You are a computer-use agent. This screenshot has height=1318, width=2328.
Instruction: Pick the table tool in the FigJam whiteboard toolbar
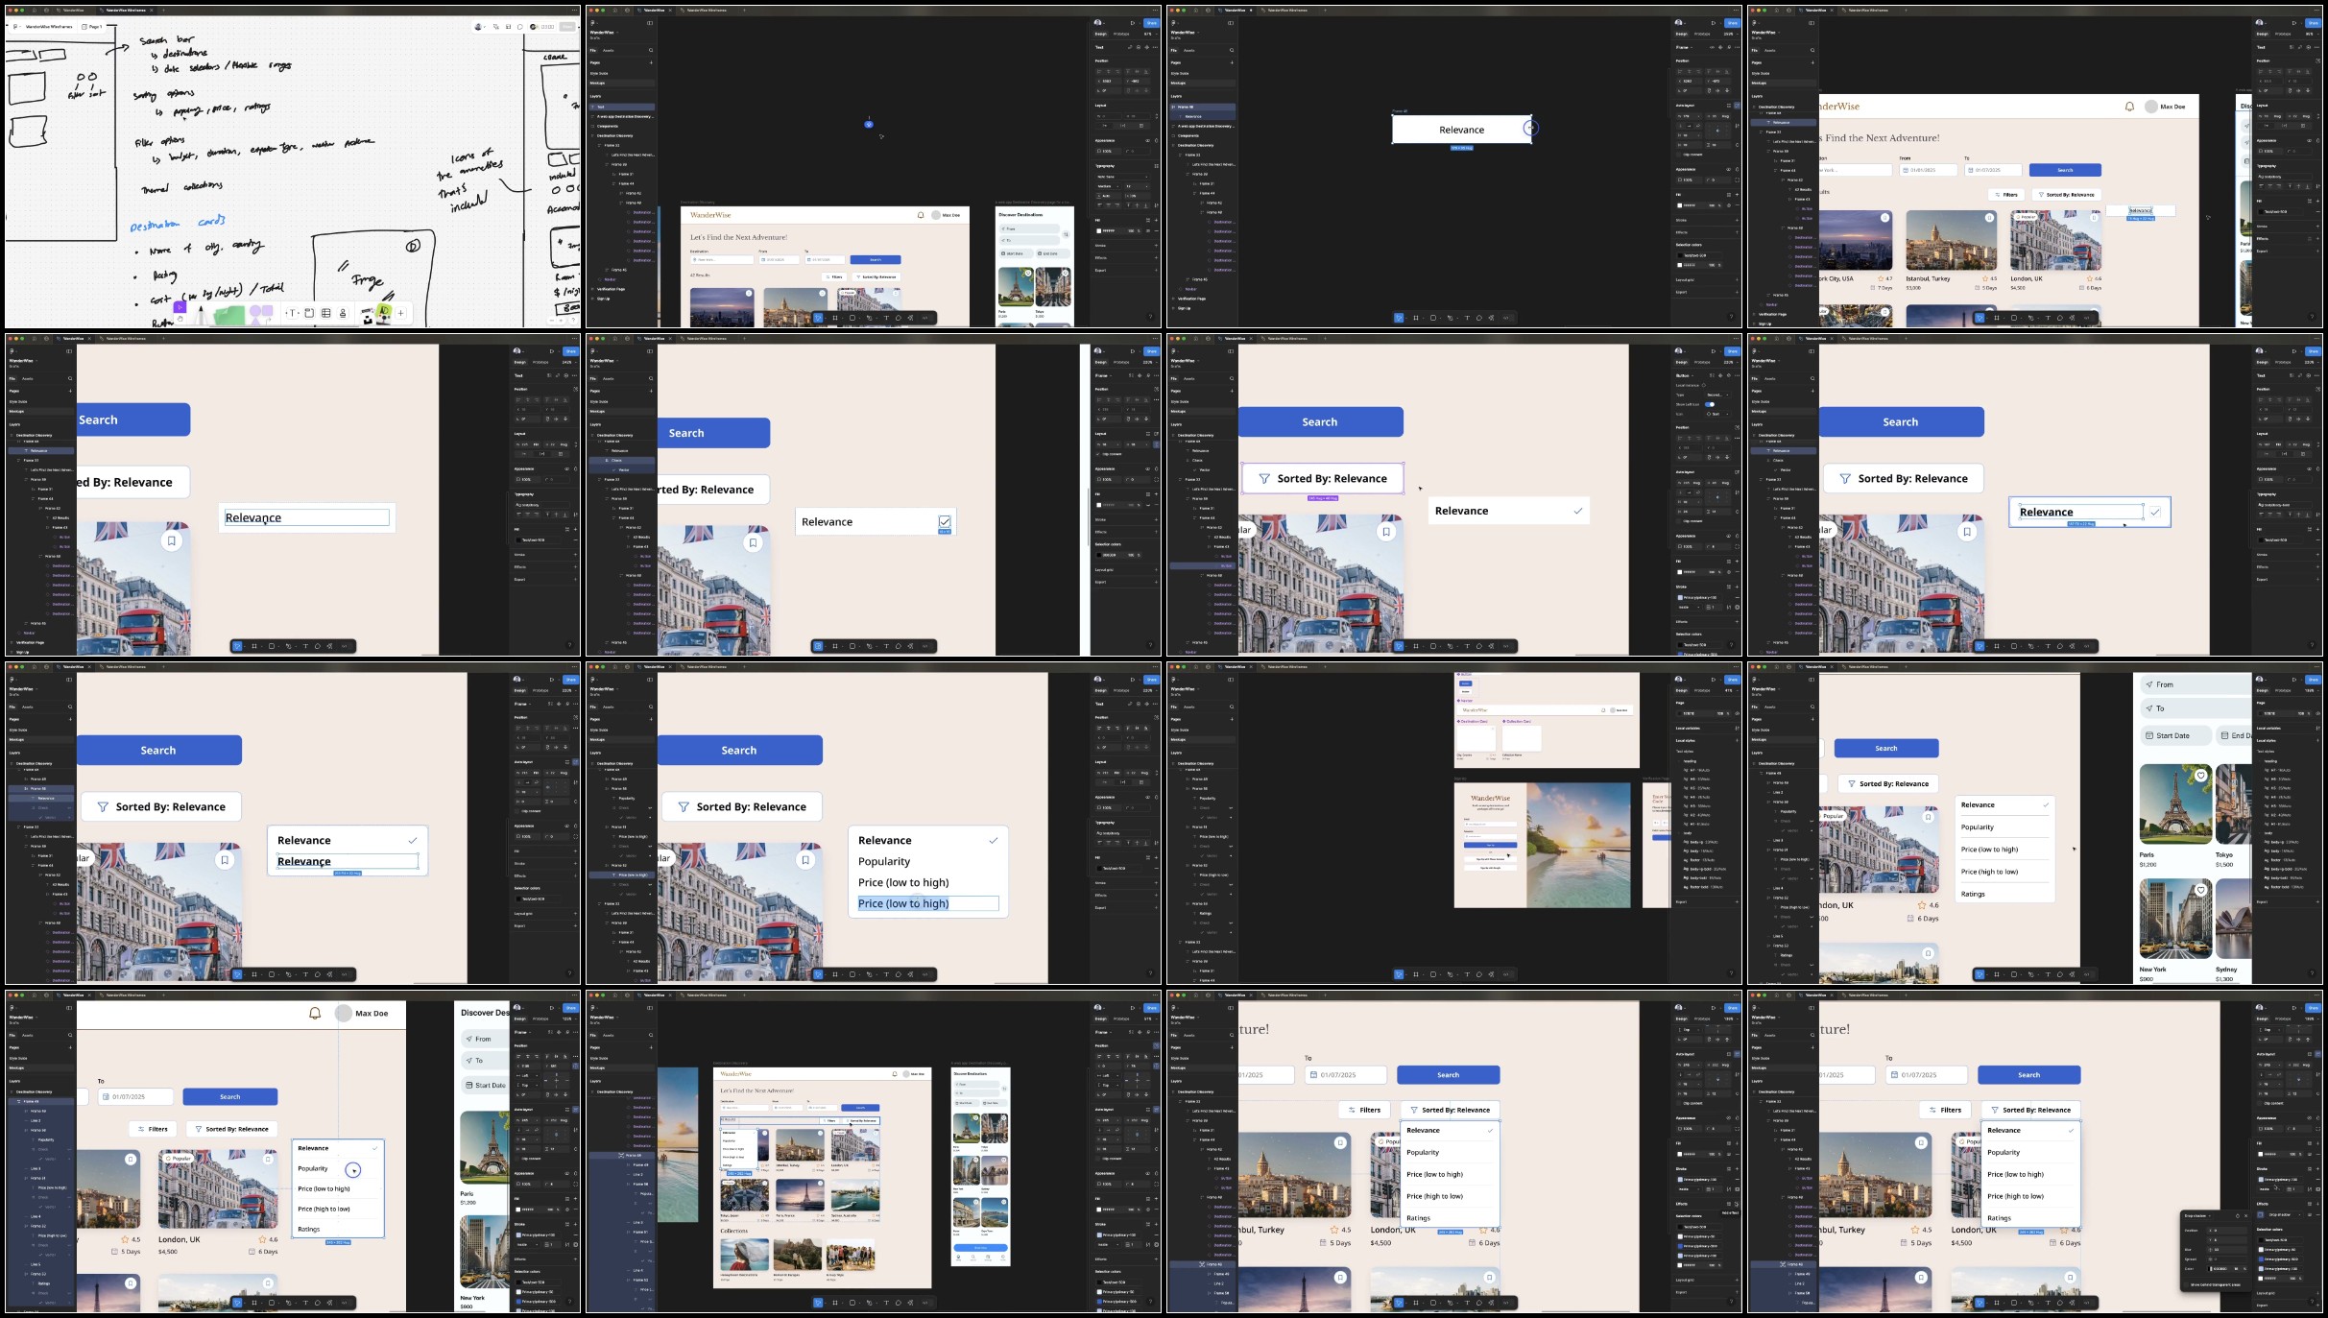[325, 313]
